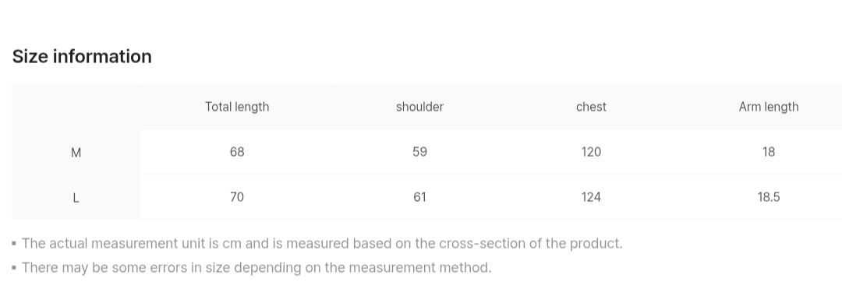Click the note about cm measurement unit
Viewport: 842px width, 296px height.
pyautogui.click(x=322, y=244)
